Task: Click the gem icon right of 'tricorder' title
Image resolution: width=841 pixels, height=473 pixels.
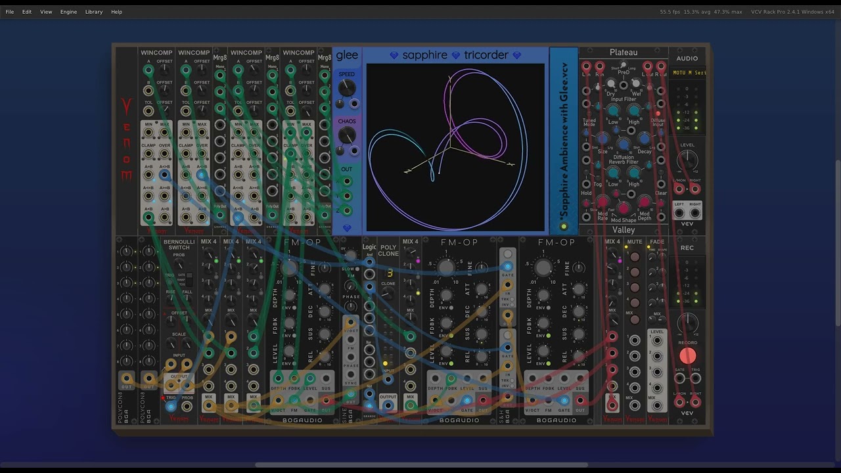Action: 517,55
